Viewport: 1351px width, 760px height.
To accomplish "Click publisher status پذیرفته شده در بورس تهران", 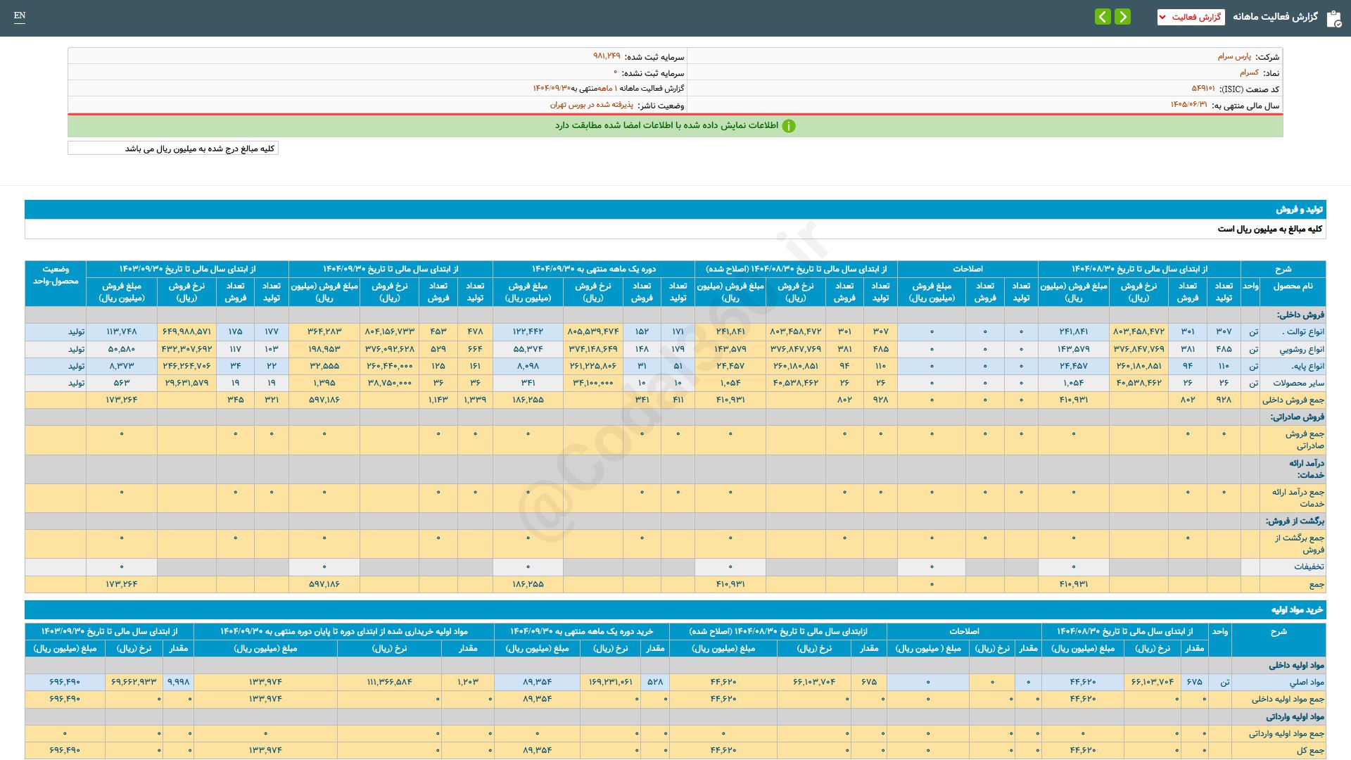I will pyautogui.click(x=591, y=105).
